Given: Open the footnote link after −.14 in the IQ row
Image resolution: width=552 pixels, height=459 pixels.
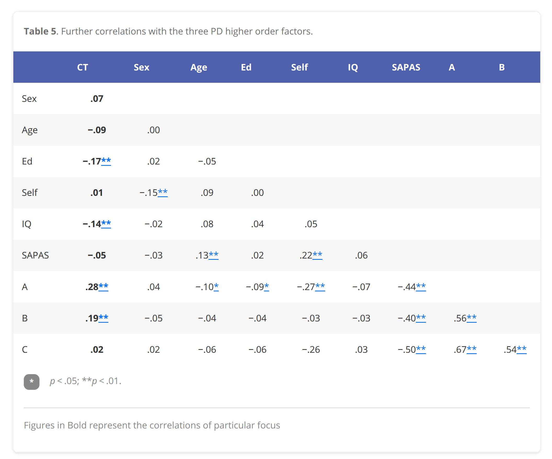Looking at the screenshot, I should click(106, 223).
